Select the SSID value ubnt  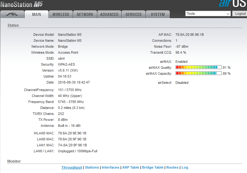[61, 58]
